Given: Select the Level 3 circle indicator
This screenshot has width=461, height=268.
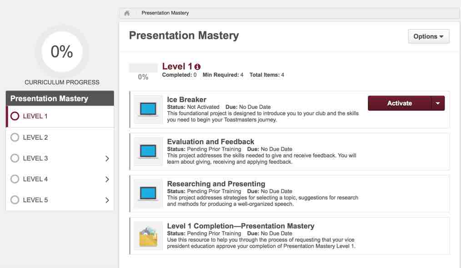Looking at the screenshot, I should pos(15,158).
